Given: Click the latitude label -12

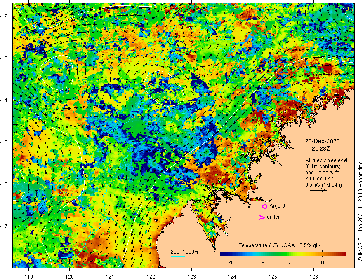Looking at the screenshot, I should 5,16.
